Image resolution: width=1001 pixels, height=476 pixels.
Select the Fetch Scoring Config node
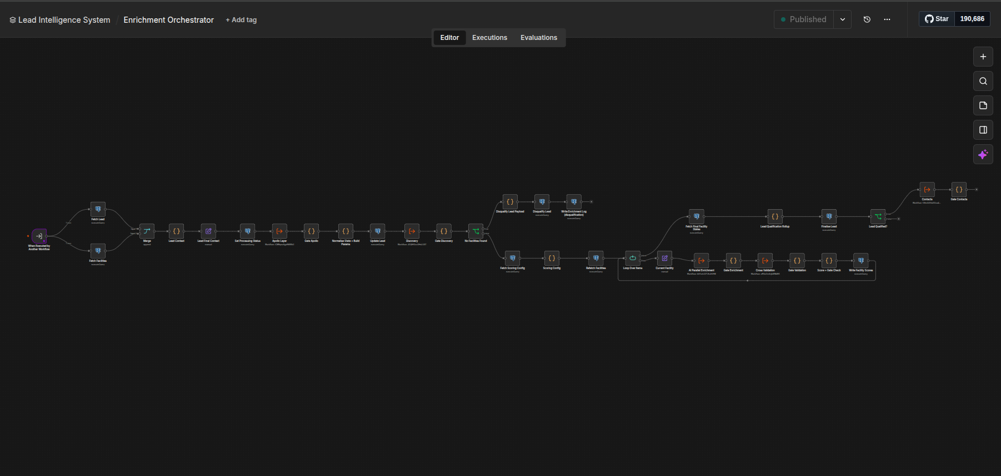pyautogui.click(x=512, y=258)
